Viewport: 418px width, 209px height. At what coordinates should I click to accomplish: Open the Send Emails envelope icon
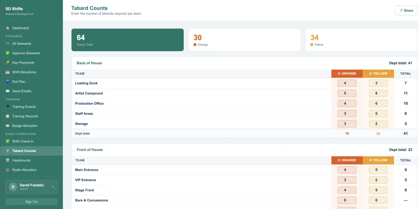click(x=8, y=91)
